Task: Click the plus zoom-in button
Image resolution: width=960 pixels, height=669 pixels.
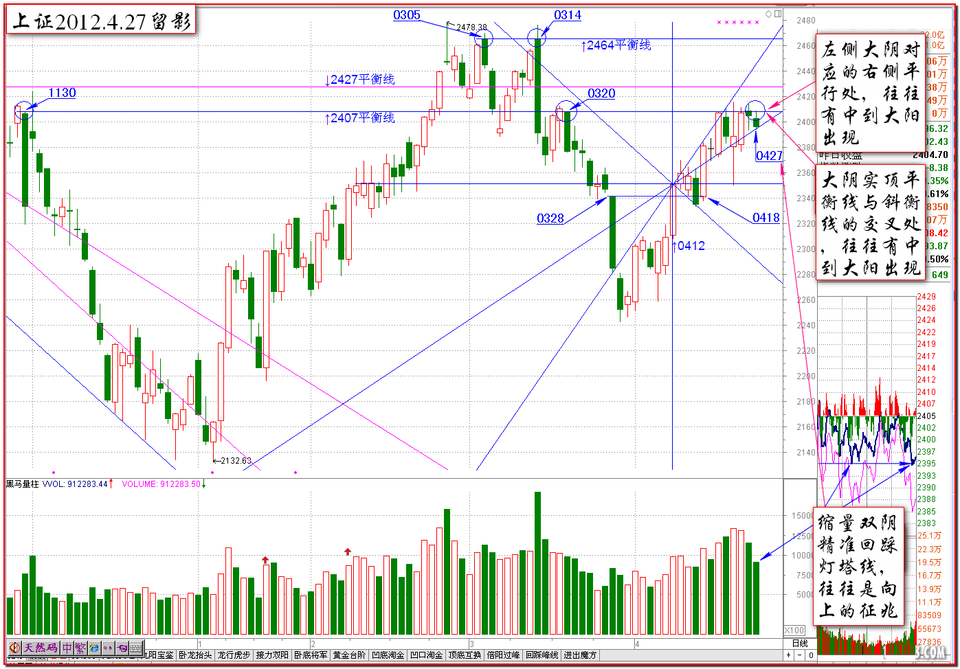Action: point(788,655)
